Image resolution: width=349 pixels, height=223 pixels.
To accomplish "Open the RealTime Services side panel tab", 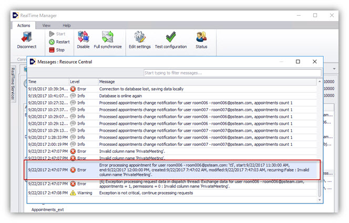I will point(13,84).
